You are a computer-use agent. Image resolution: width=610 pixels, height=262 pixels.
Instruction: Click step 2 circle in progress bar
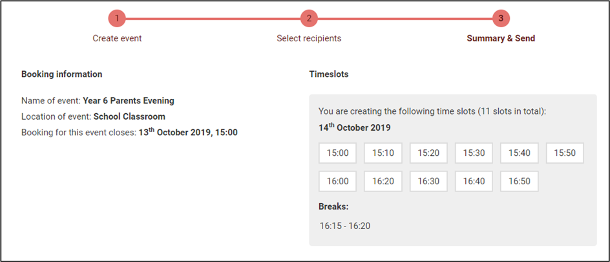(x=309, y=18)
